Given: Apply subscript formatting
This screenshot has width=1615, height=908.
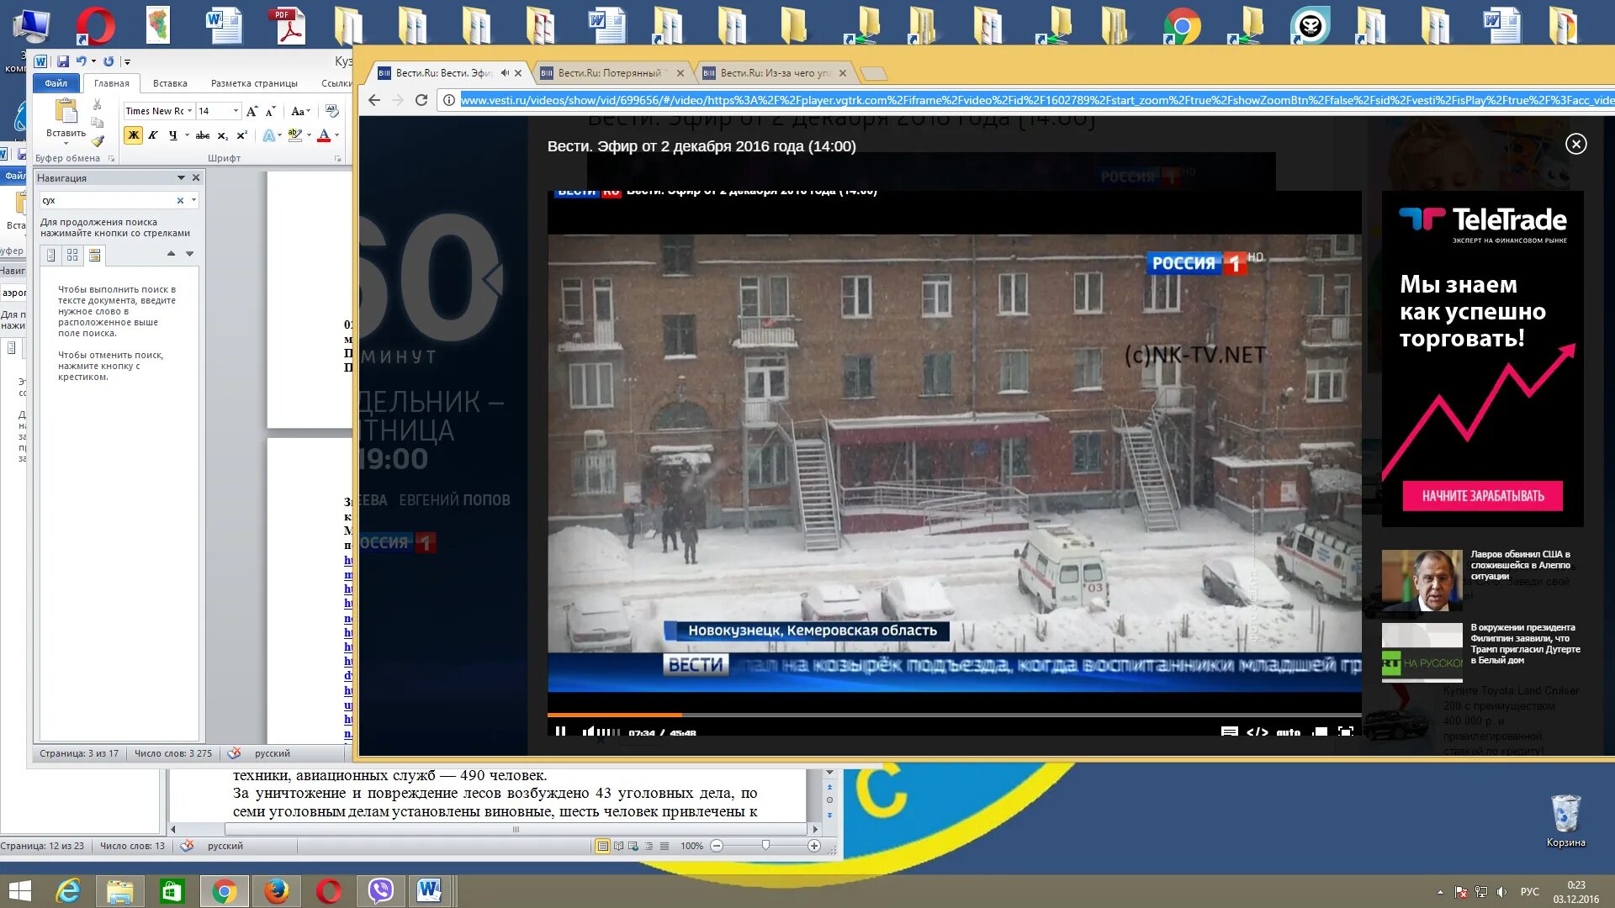Looking at the screenshot, I should [x=222, y=135].
